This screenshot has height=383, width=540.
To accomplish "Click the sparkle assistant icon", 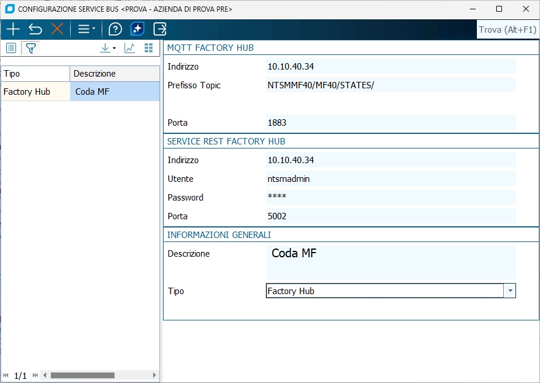I will (x=137, y=29).
